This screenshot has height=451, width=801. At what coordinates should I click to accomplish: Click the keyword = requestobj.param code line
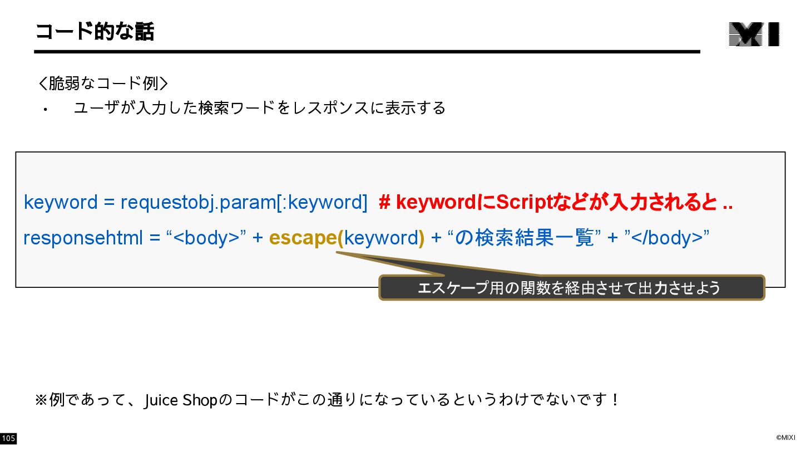[196, 202]
